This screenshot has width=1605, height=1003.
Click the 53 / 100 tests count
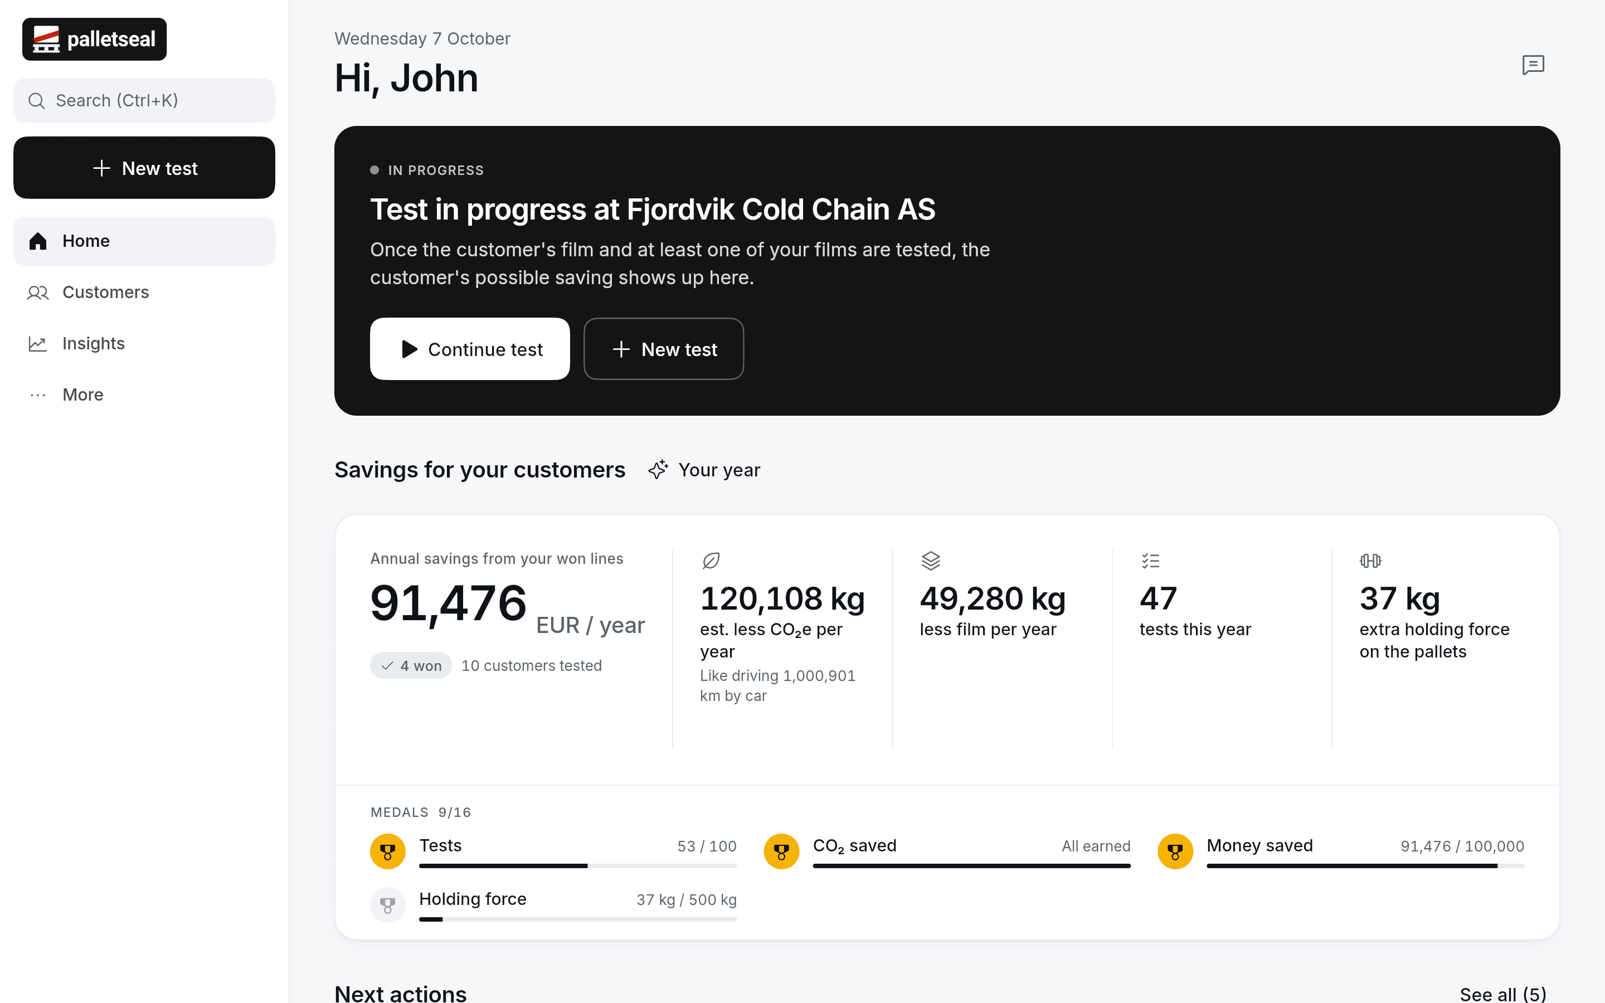pos(706,846)
